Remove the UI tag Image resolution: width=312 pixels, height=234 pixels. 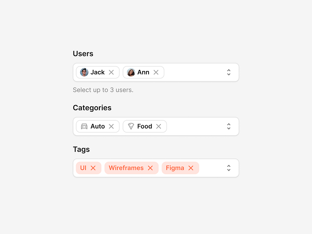click(x=93, y=168)
